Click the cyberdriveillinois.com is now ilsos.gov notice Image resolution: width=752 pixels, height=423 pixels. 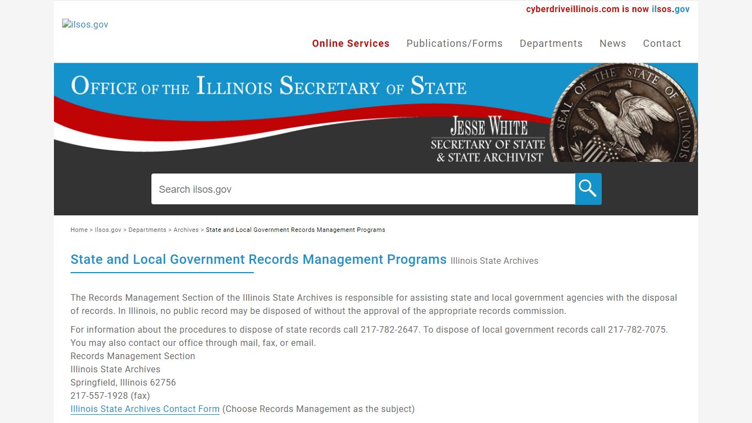tap(608, 9)
